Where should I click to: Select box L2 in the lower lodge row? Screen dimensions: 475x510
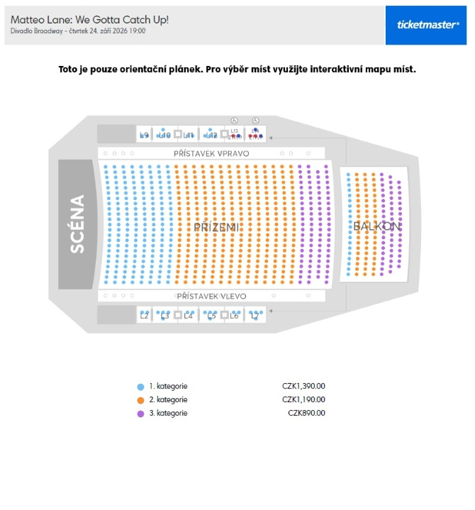144,315
